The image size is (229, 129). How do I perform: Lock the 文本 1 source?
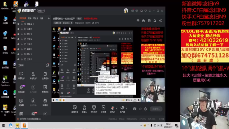point(22,59)
